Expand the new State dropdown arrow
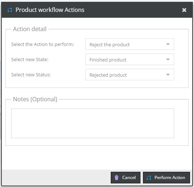 (x=168, y=59)
